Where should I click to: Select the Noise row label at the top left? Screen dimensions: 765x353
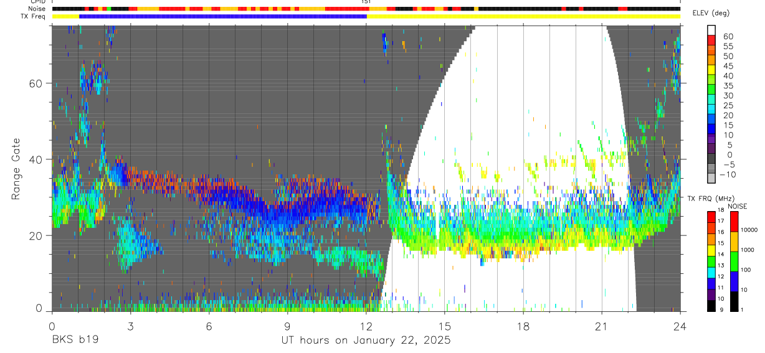point(38,9)
